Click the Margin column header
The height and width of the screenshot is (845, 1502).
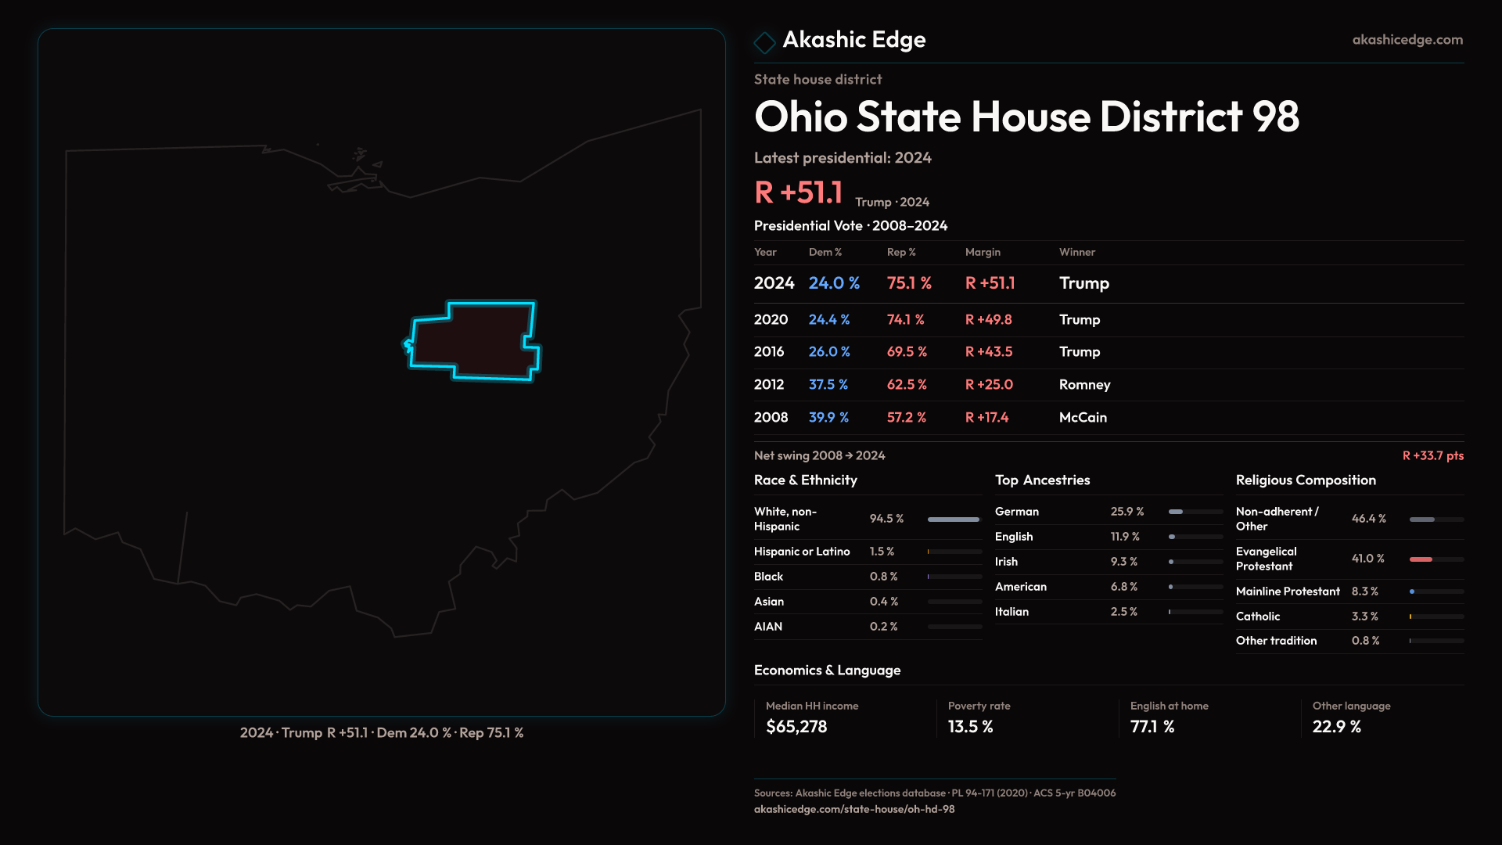[x=983, y=252]
